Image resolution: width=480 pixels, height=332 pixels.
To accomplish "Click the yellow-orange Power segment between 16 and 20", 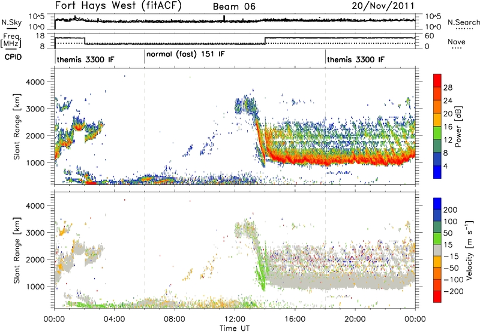I will [437, 120].
